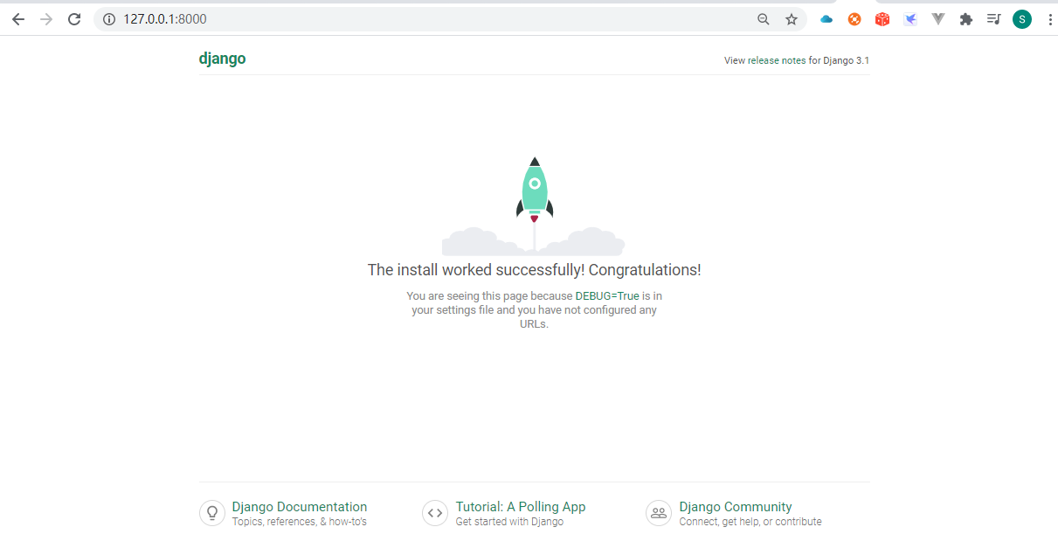Click the site information icon in address bar
The width and height of the screenshot is (1058, 541).
[x=109, y=19]
